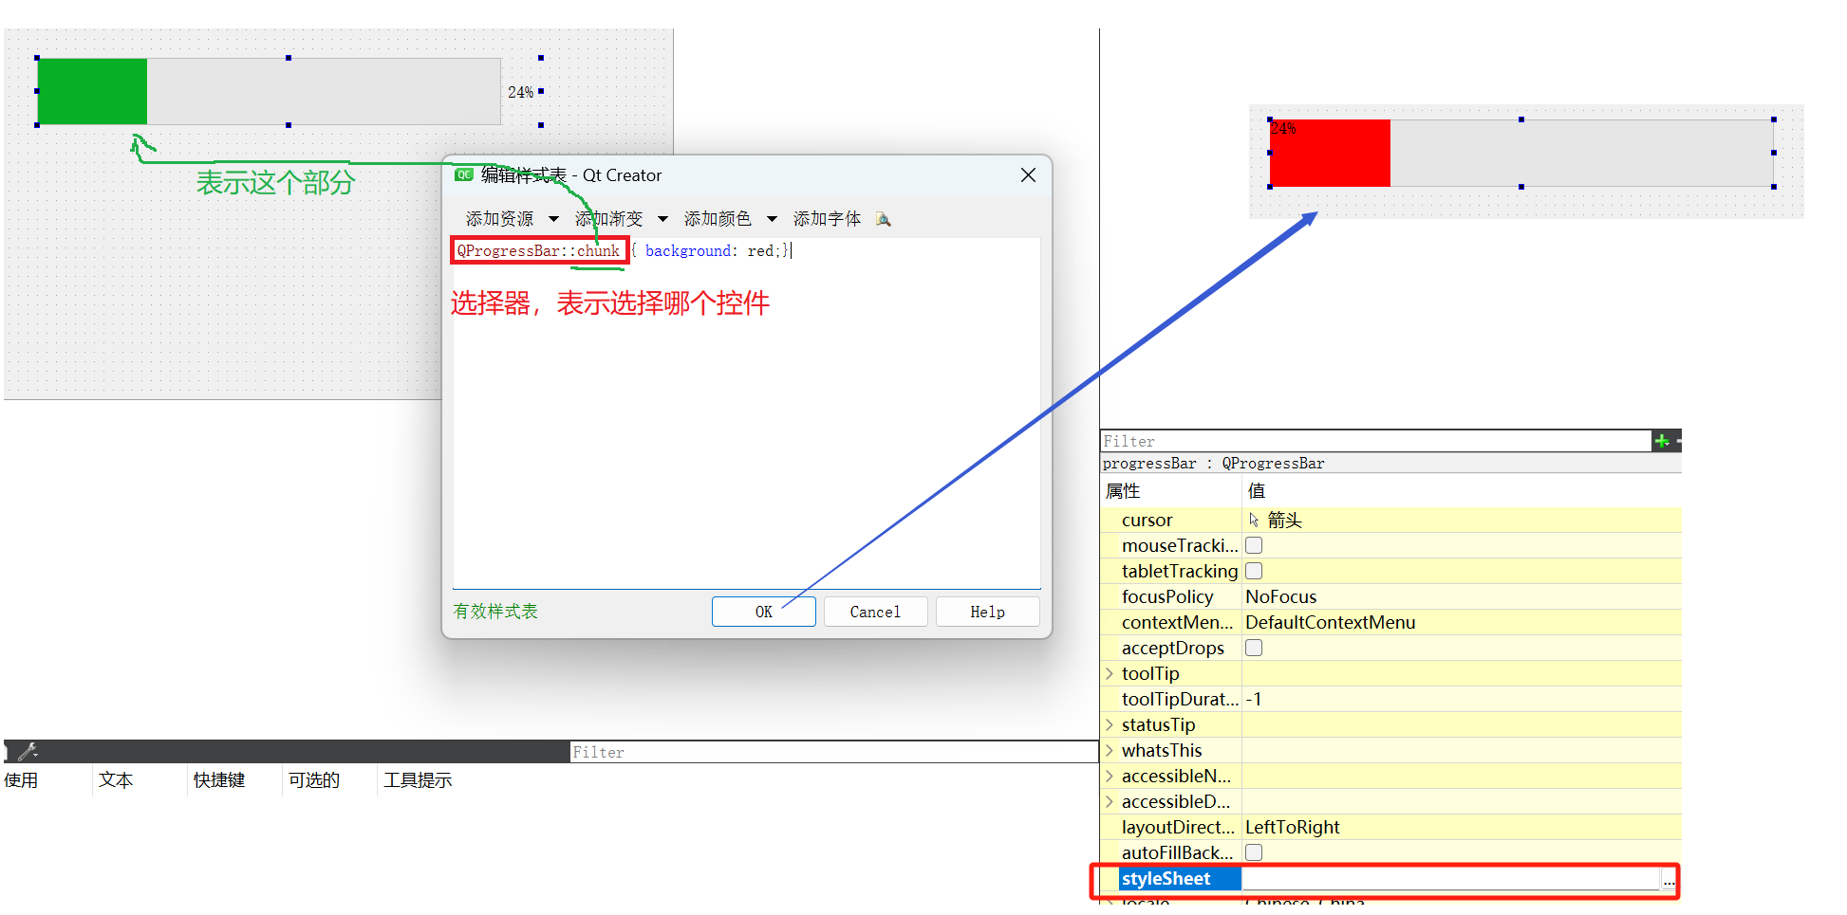The width and height of the screenshot is (1847, 915).
Task: Click the contextMenuPolicy property name
Action: pyautogui.click(x=1177, y=622)
